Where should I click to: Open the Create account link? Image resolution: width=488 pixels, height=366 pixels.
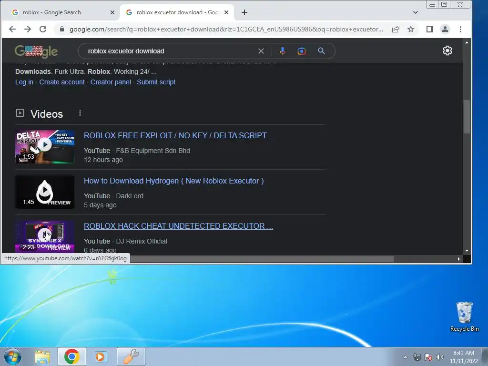[62, 82]
